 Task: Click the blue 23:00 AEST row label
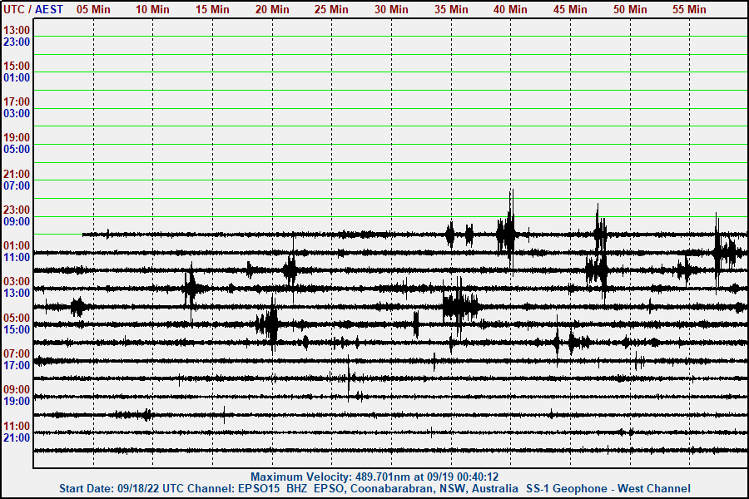[x=17, y=42]
